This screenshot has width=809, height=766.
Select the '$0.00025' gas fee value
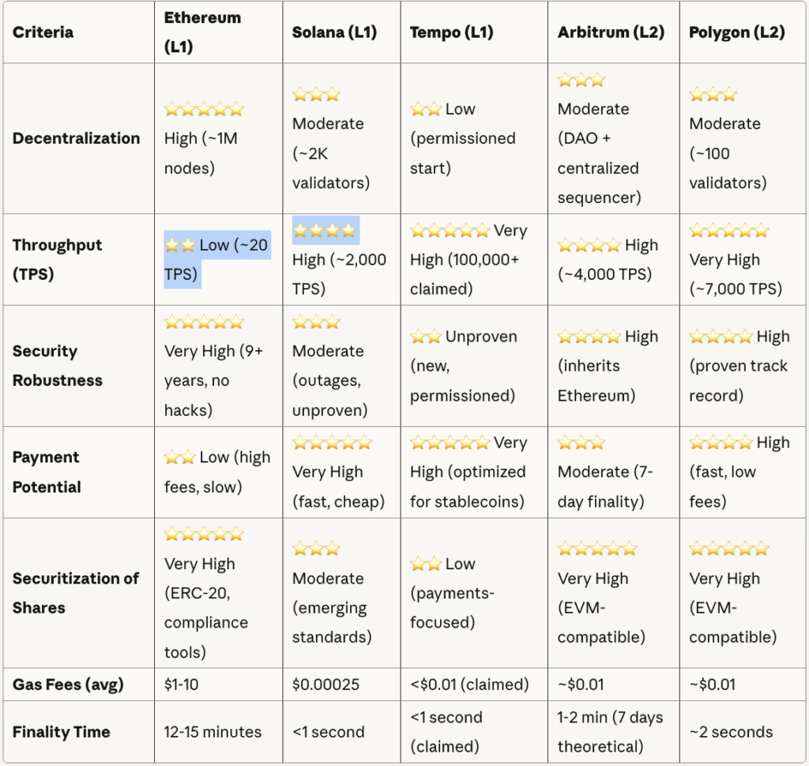325,685
